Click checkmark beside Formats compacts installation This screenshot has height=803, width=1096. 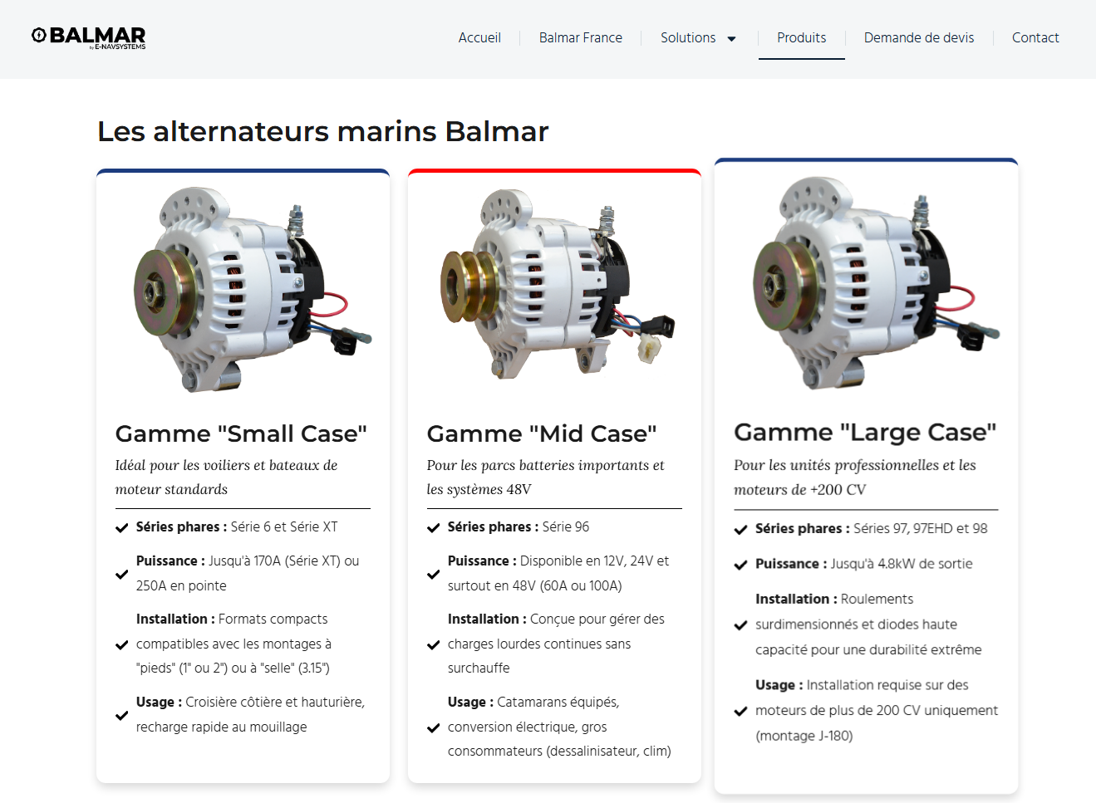[x=121, y=644]
